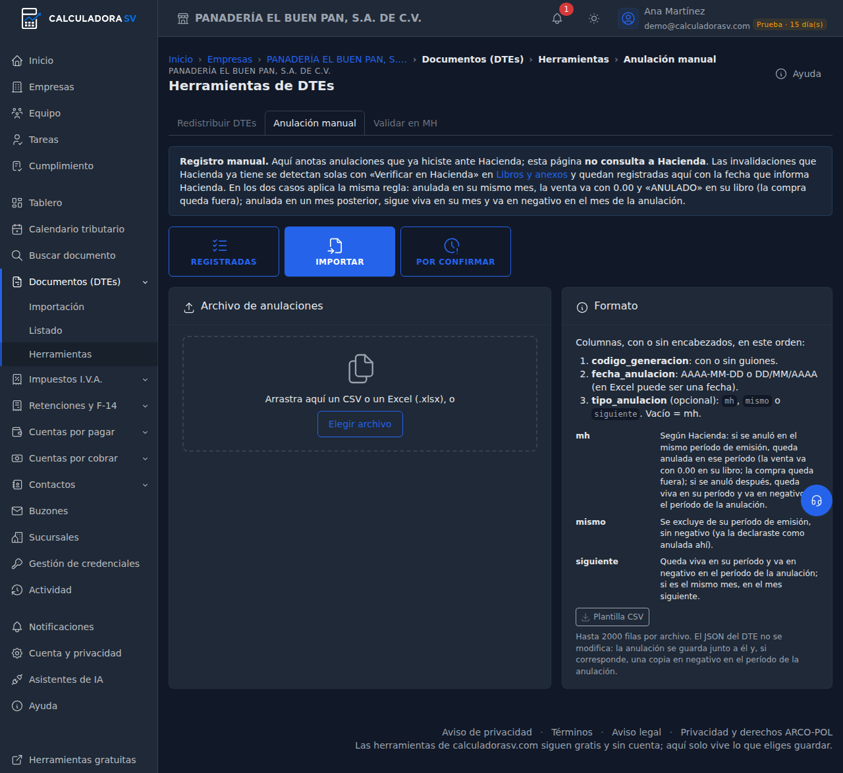The image size is (843, 773).
Task: Click the Buscar documento magnifier icon
Action: click(17, 255)
